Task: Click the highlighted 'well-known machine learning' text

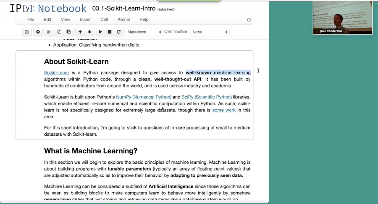Action: pos(218,72)
